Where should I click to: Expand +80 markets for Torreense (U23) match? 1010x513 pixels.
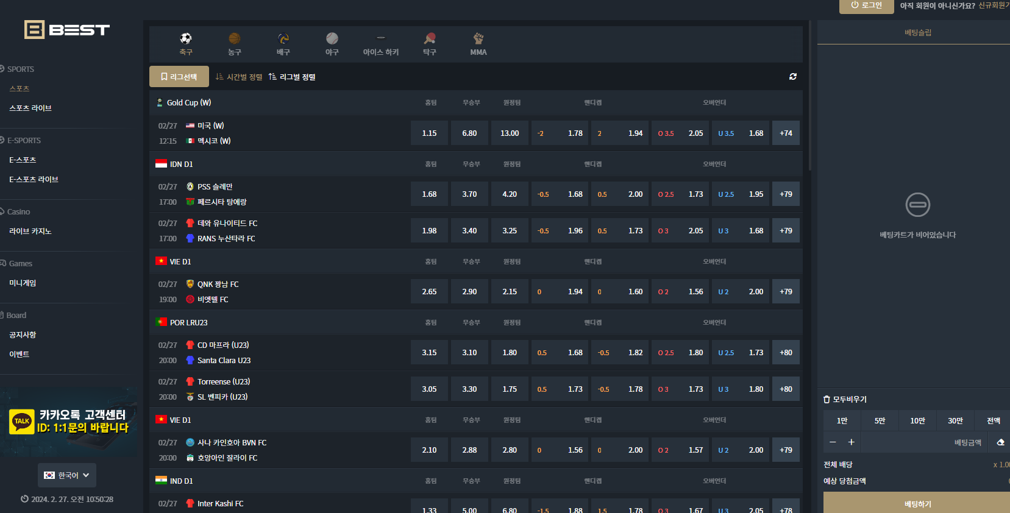786,389
